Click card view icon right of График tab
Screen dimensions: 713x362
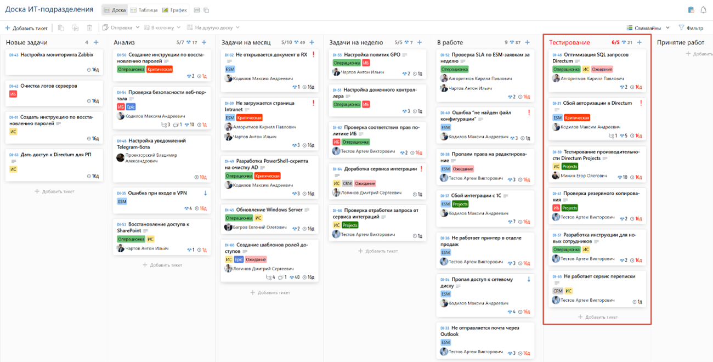pyautogui.click(x=197, y=10)
